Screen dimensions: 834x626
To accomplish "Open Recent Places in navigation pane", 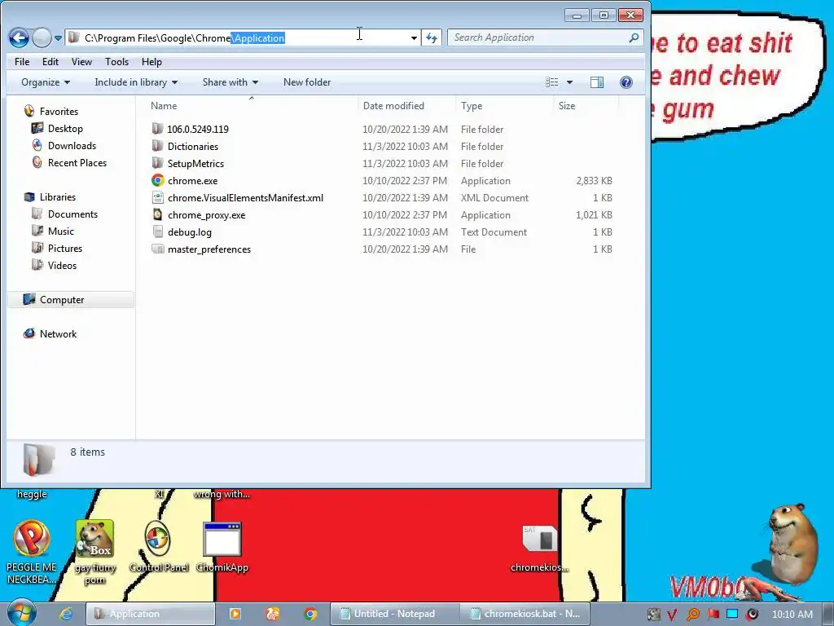I will pyautogui.click(x=77, y=162).
